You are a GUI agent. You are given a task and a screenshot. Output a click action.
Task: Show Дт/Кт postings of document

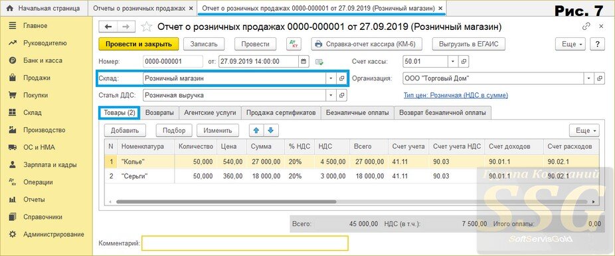point(293,44)
